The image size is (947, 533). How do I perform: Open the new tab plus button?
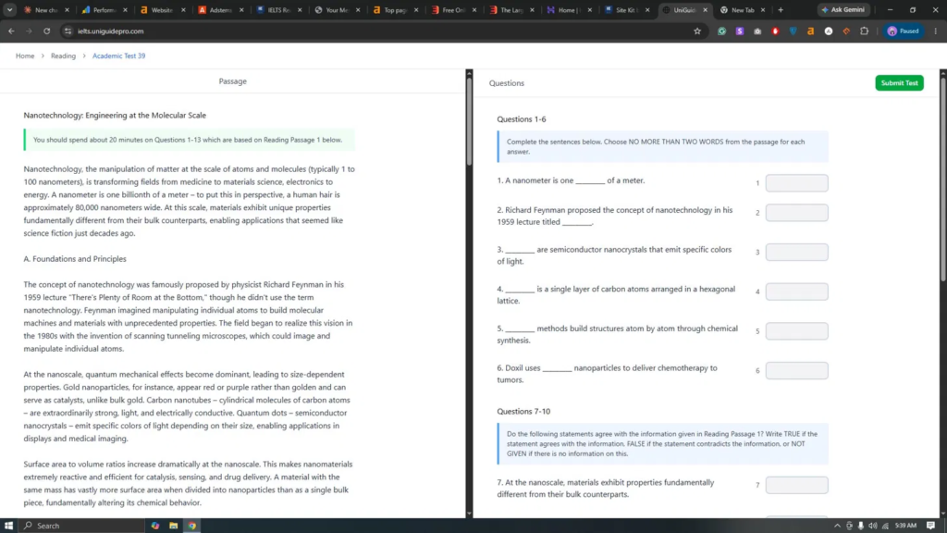coord(781,9)
